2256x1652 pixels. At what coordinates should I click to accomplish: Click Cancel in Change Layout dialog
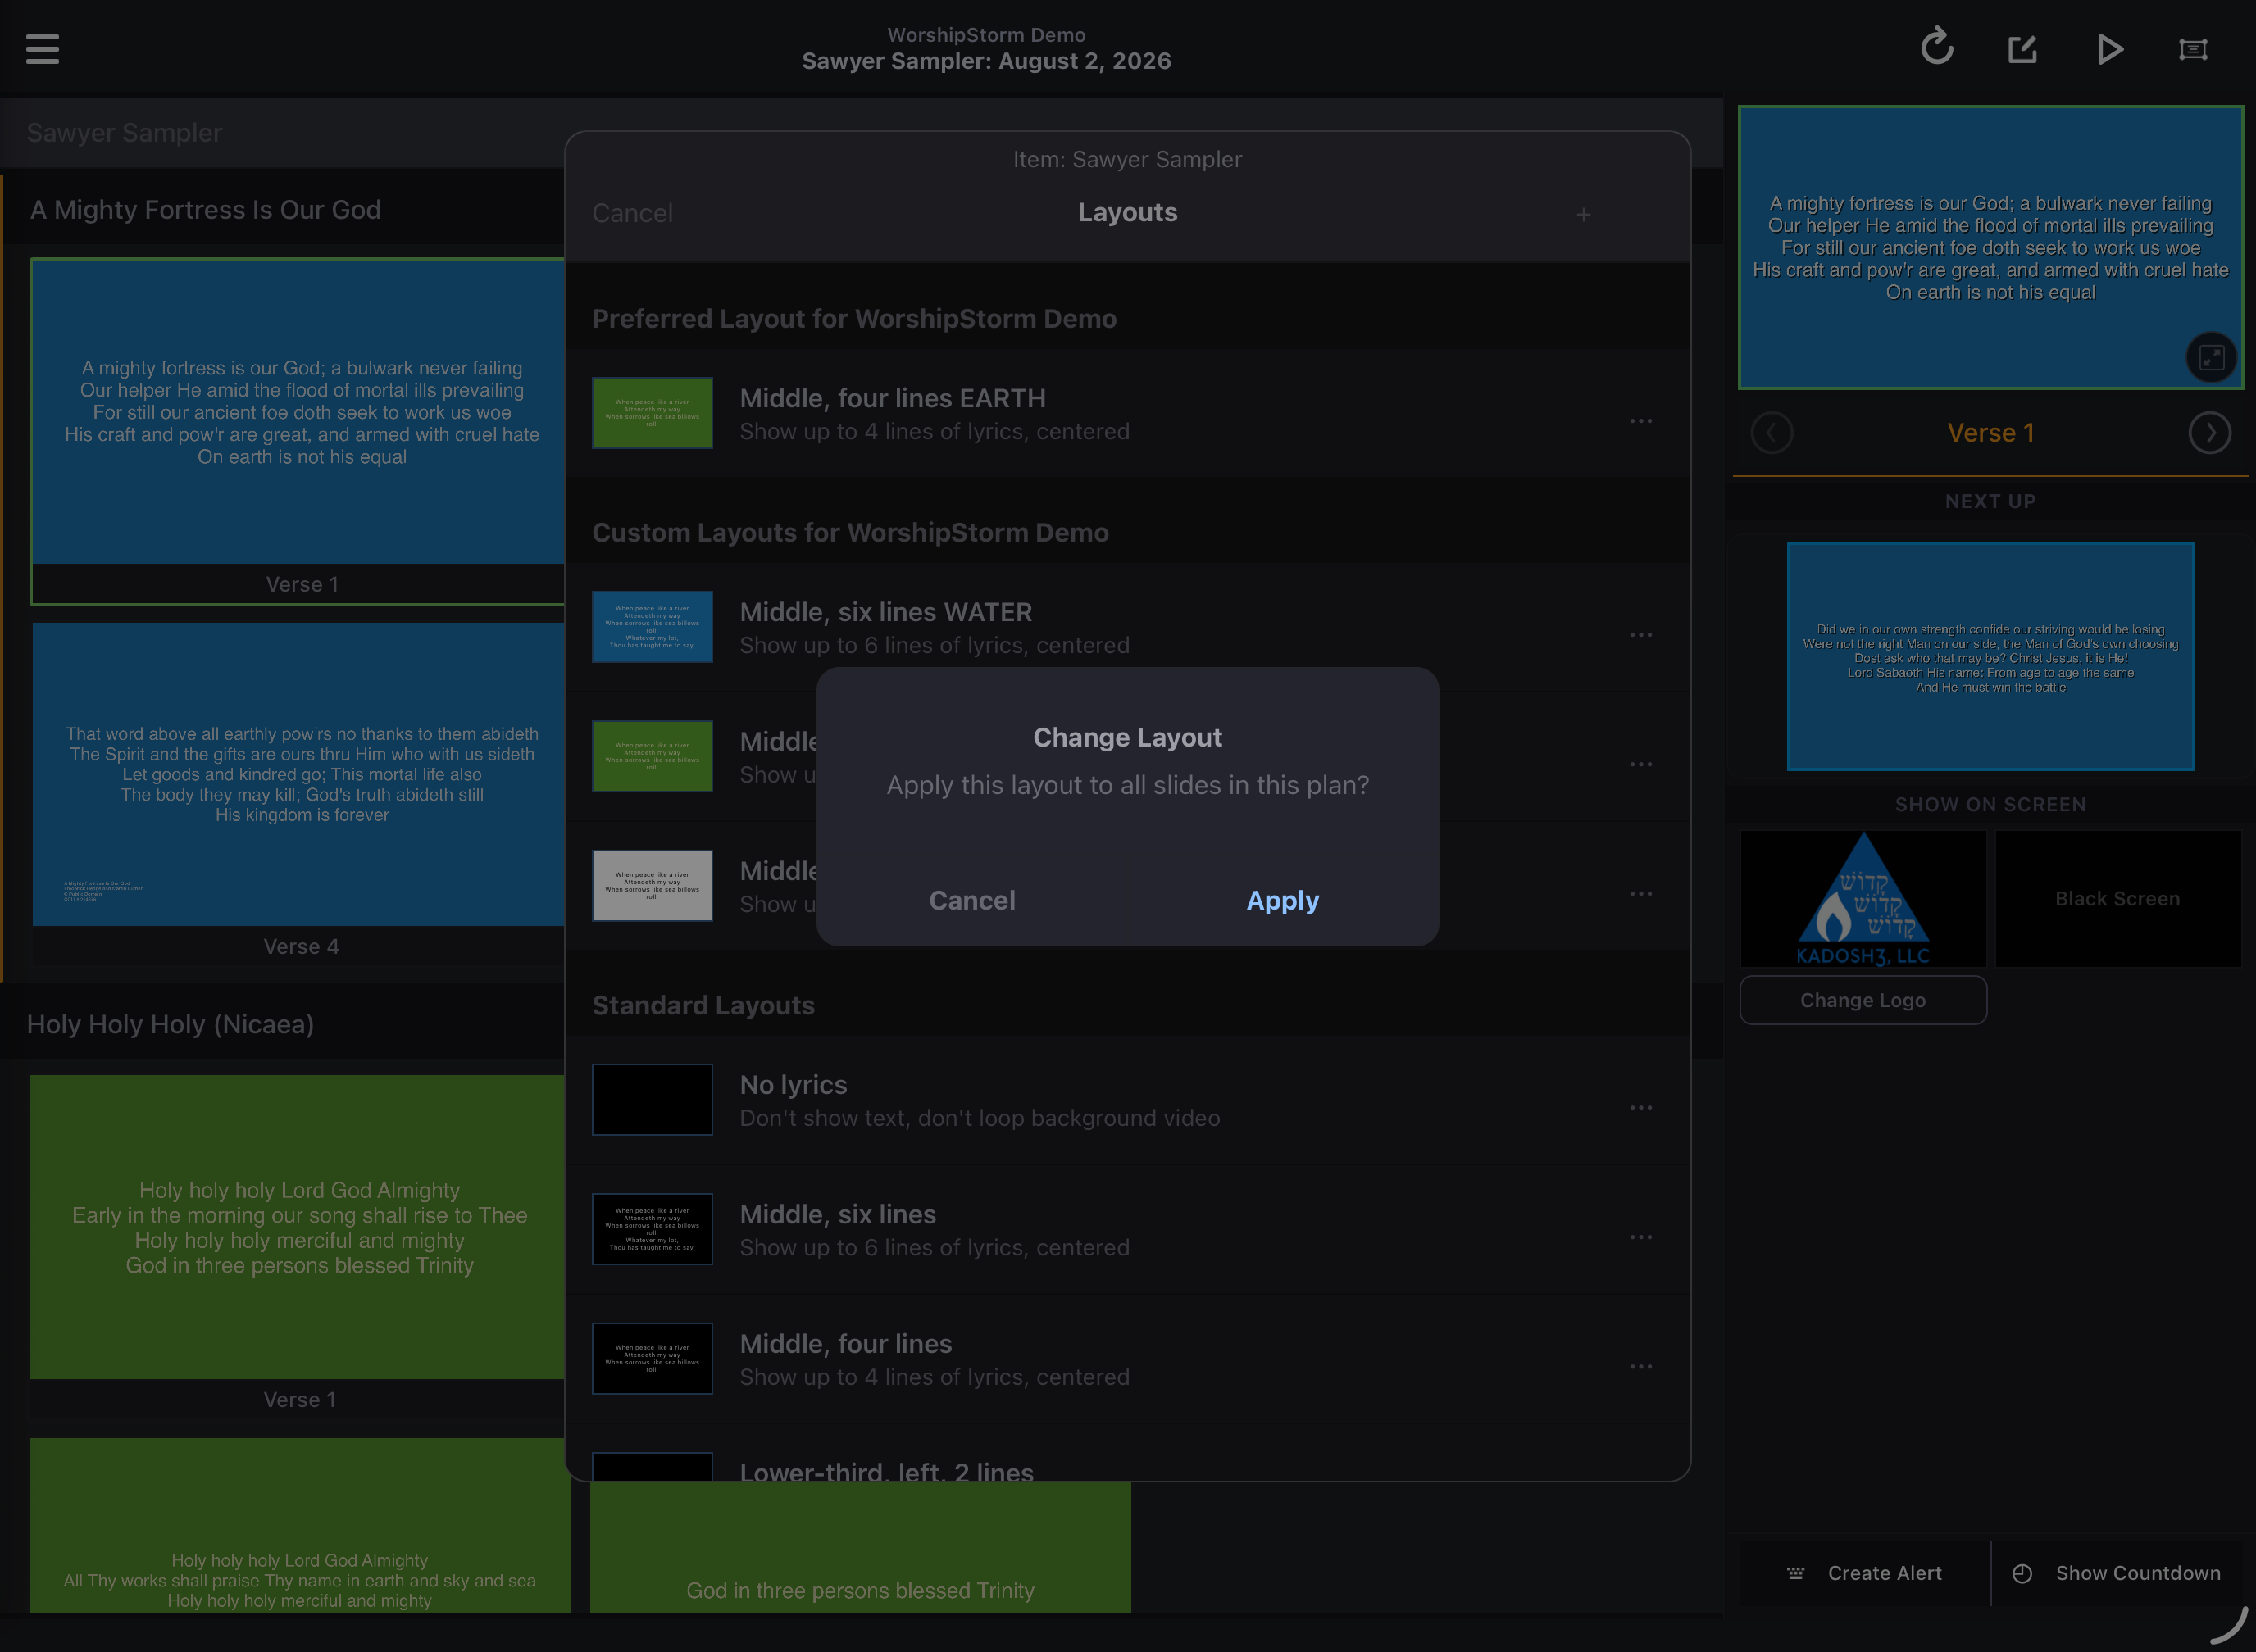point(972,901)
